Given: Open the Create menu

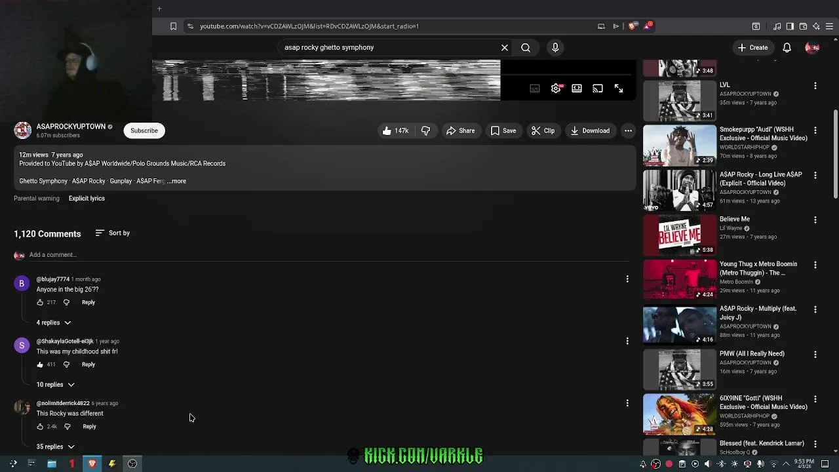Looking at the screenshot, I should tap(752, 48).
